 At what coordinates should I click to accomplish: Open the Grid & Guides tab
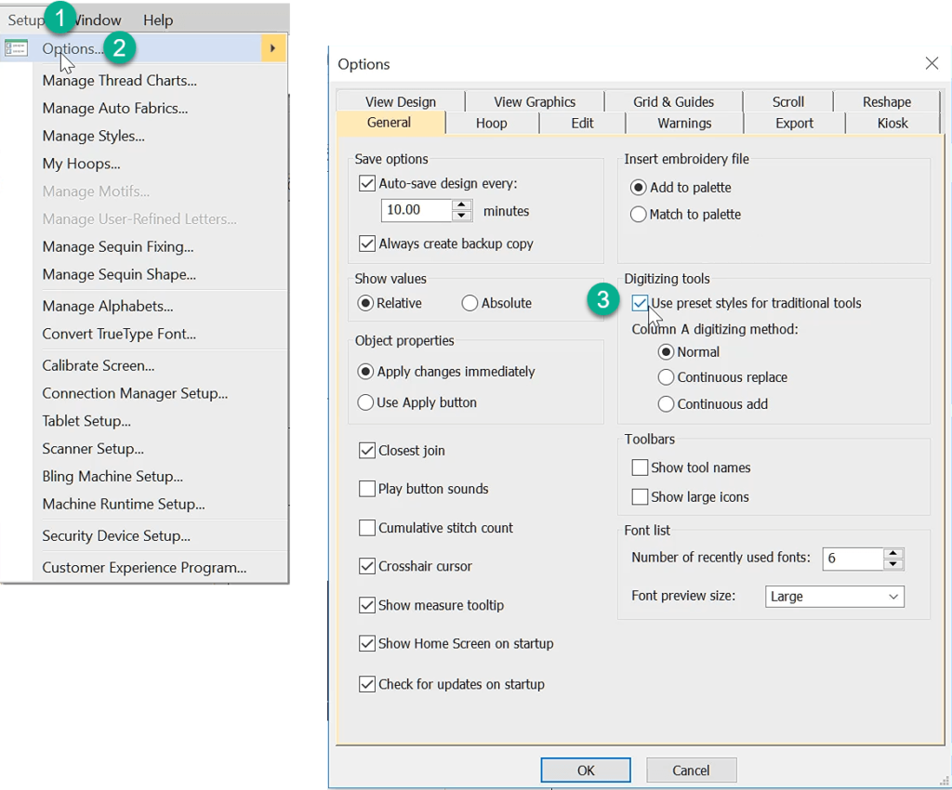tap(673, 100)
